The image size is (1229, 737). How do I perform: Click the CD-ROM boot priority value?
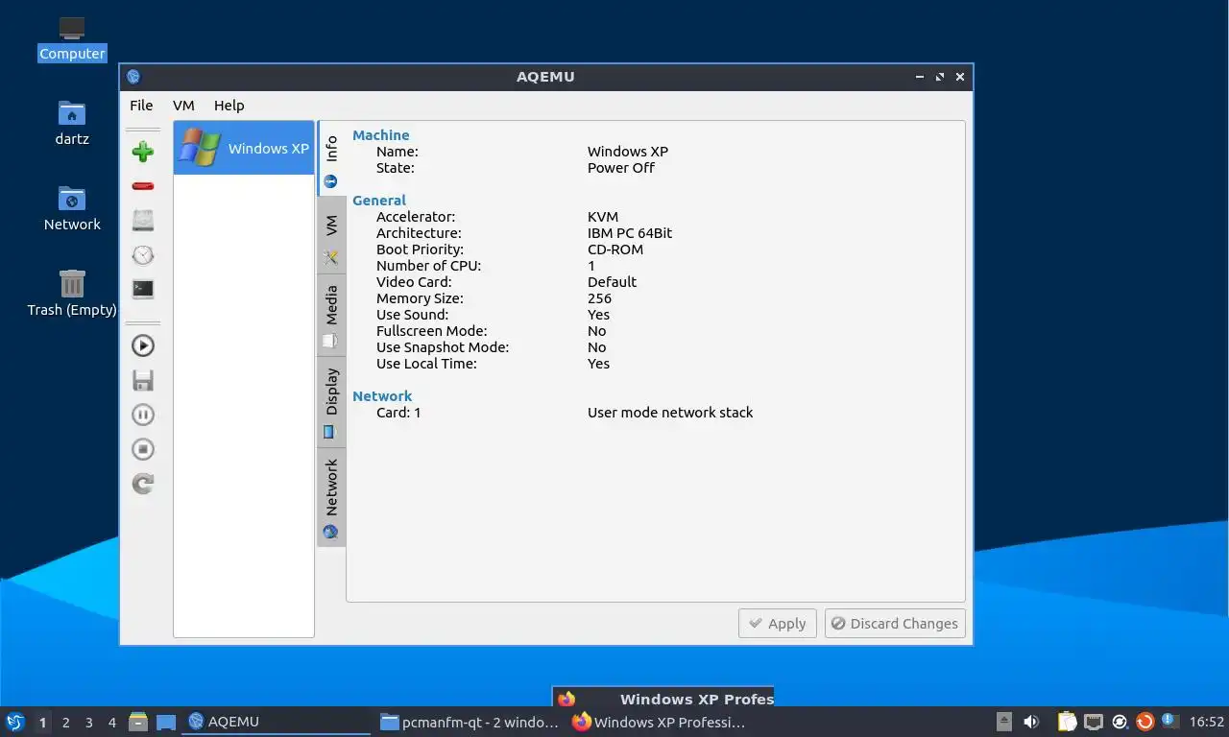click(615, 250)
